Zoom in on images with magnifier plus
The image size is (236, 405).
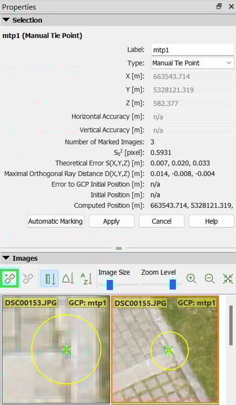pos(191,279)
